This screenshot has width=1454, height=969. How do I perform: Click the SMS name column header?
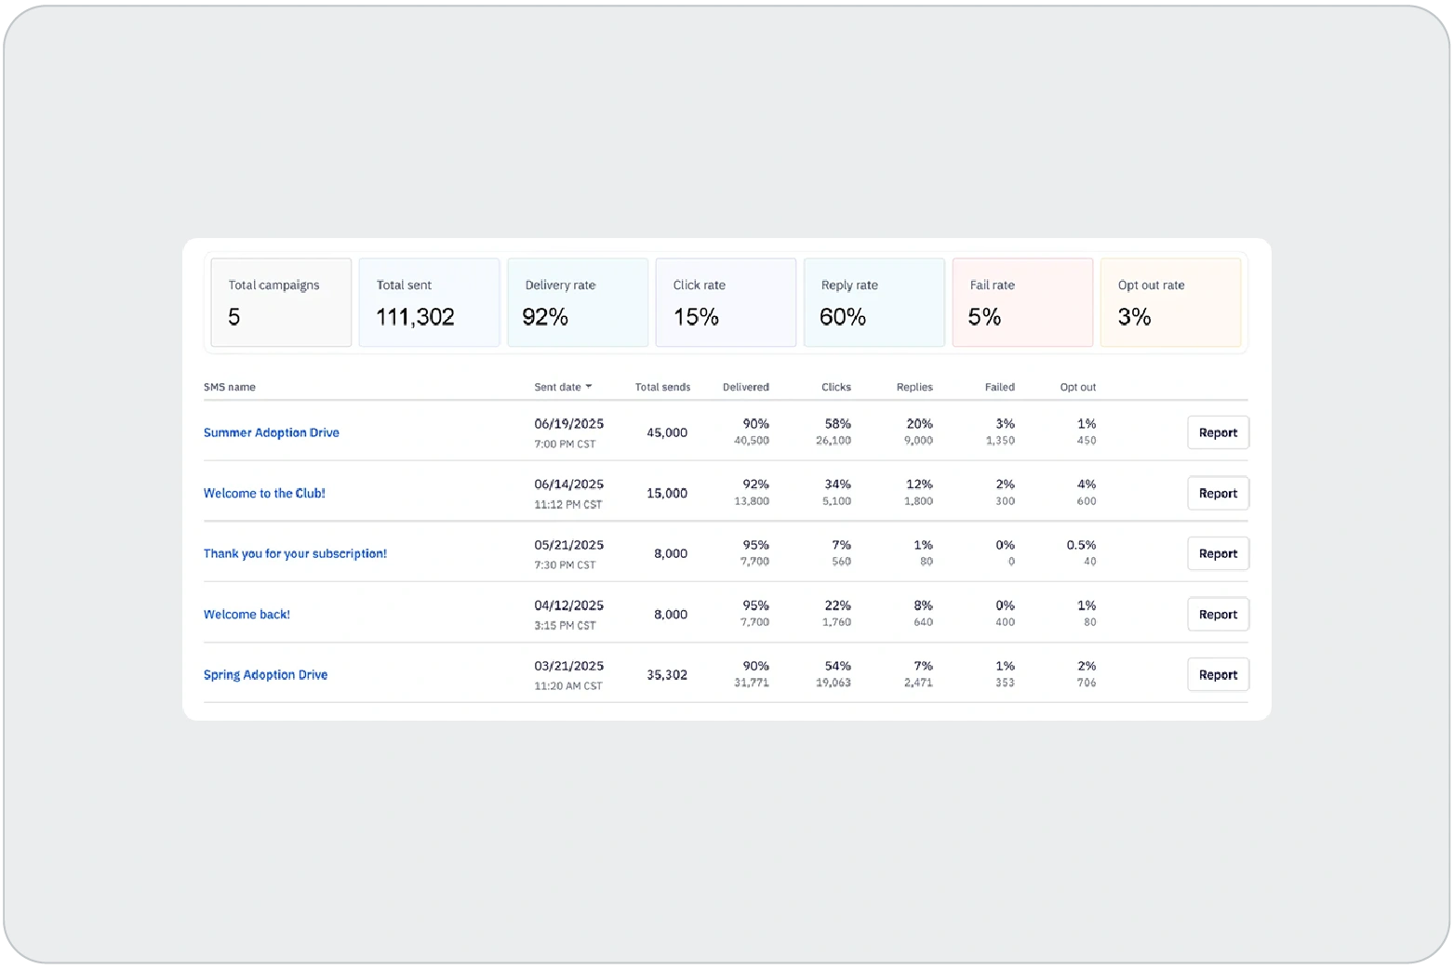230,387
